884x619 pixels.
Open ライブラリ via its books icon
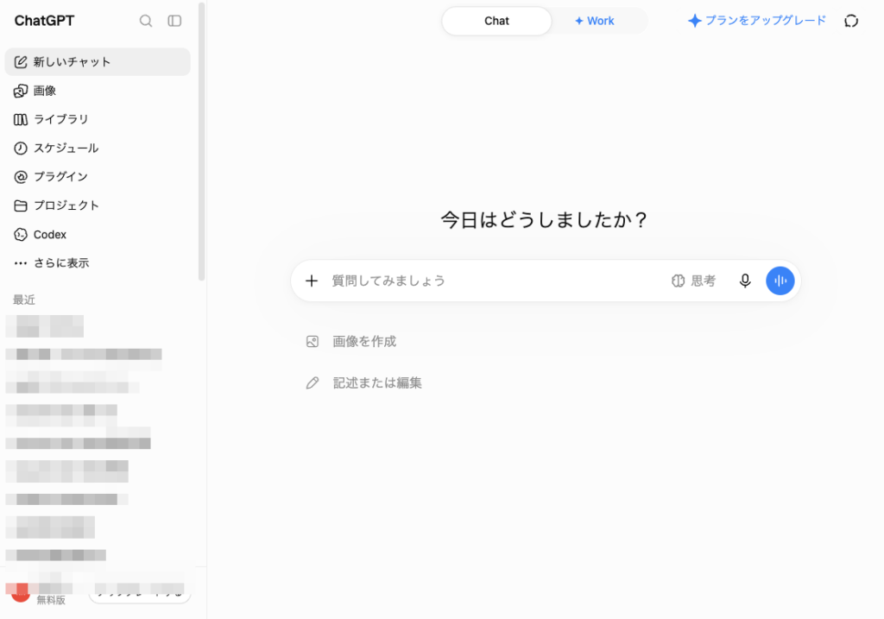tap(21, 119)
